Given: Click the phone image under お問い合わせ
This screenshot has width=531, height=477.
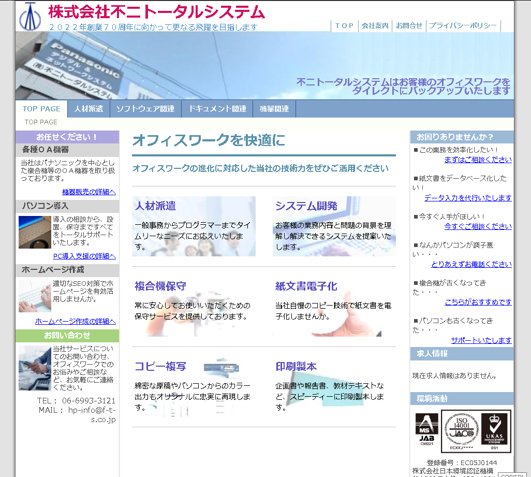Looking at the screenshot, I should [35, 368].
